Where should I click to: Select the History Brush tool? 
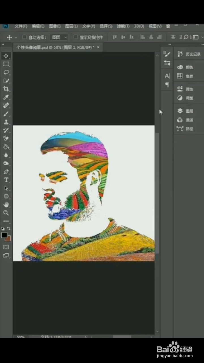6,130
